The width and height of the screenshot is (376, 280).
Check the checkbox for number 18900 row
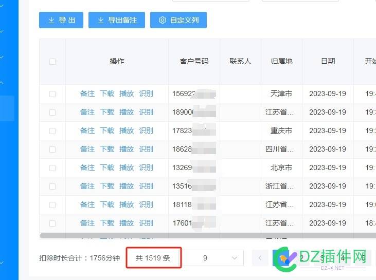click(x=52, y=113)
